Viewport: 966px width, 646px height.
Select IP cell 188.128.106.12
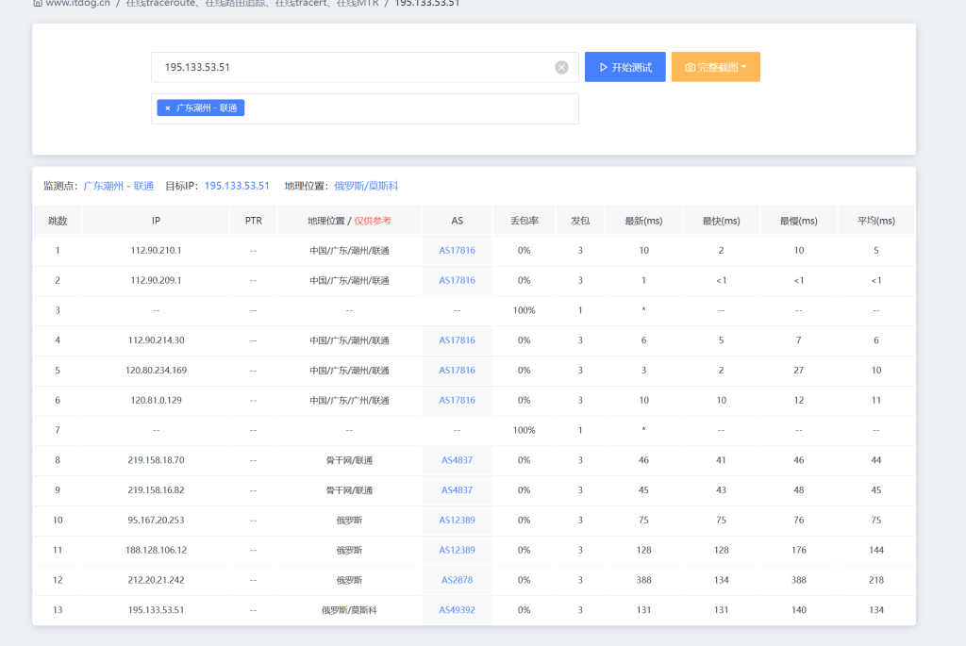click(x=156, y=550)
